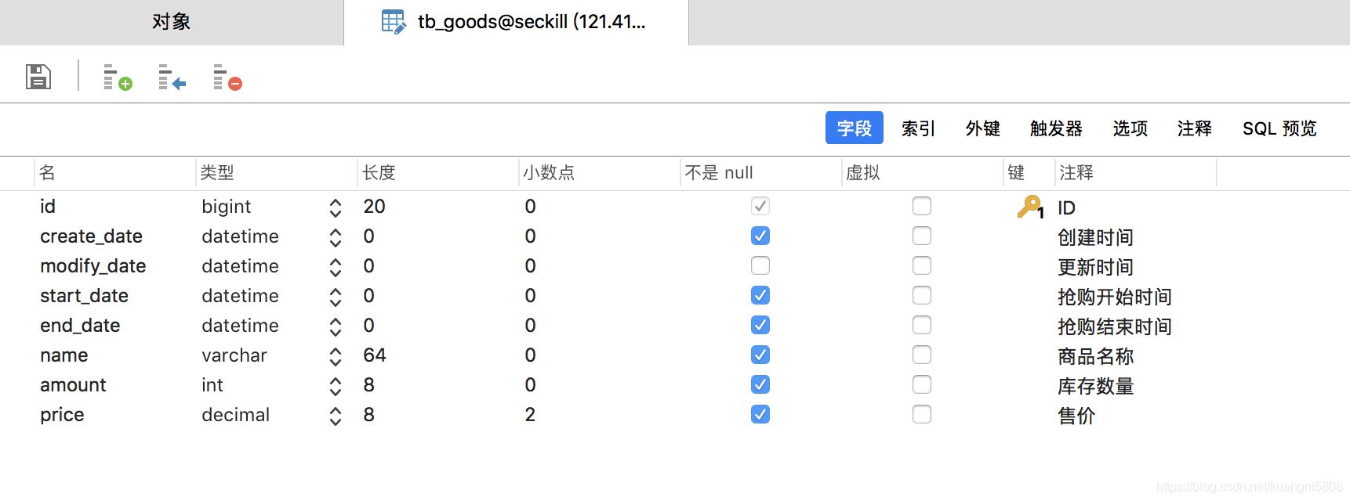
Task: Open the type selector for varchar on name
Action: 335,355
